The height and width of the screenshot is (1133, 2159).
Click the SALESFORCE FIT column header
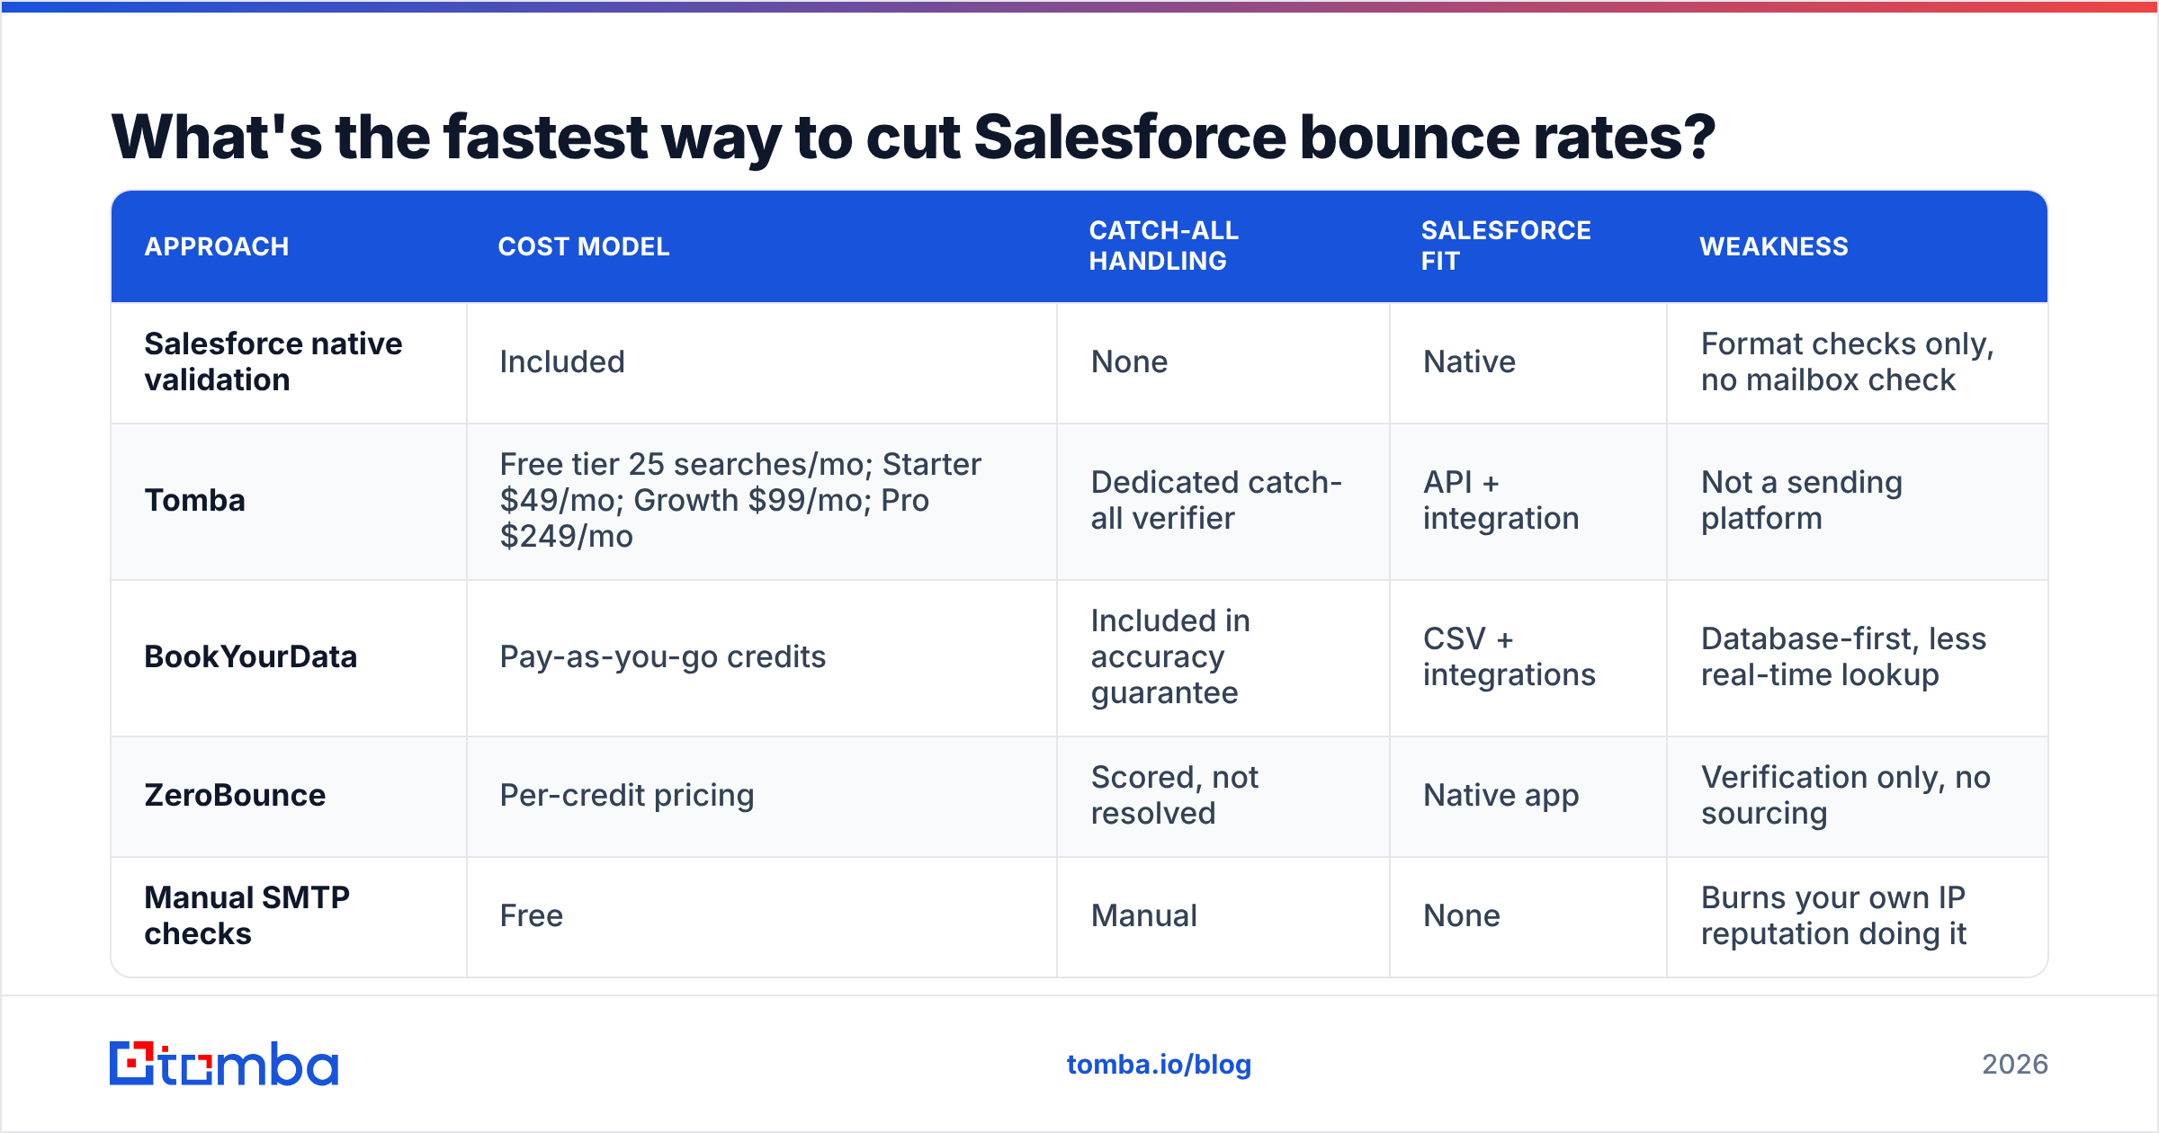[x=1506, y=245]
